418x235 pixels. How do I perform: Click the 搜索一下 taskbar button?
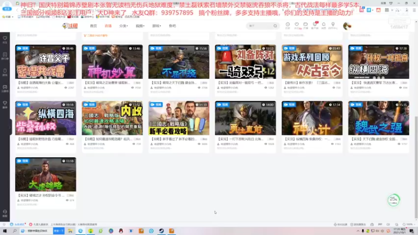tap(59, 231)
